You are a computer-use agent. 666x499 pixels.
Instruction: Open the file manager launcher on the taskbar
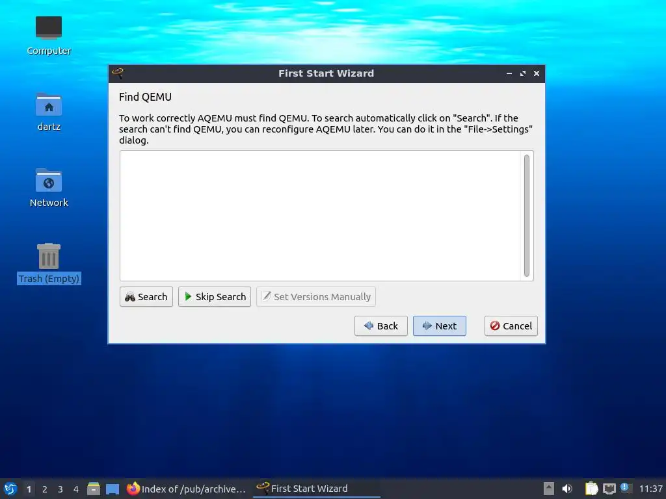[x=94, y=489]
